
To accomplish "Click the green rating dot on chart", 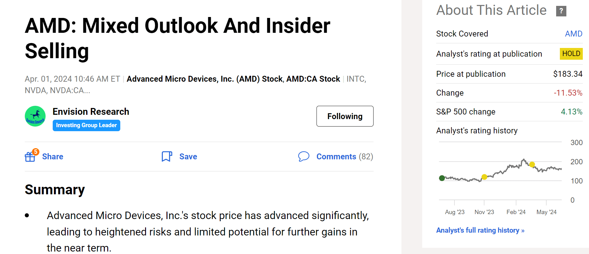I will tap(442, 178).
